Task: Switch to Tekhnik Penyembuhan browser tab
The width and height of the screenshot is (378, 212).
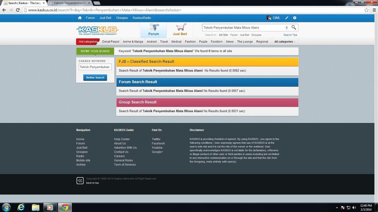Action: pos(70,3)
